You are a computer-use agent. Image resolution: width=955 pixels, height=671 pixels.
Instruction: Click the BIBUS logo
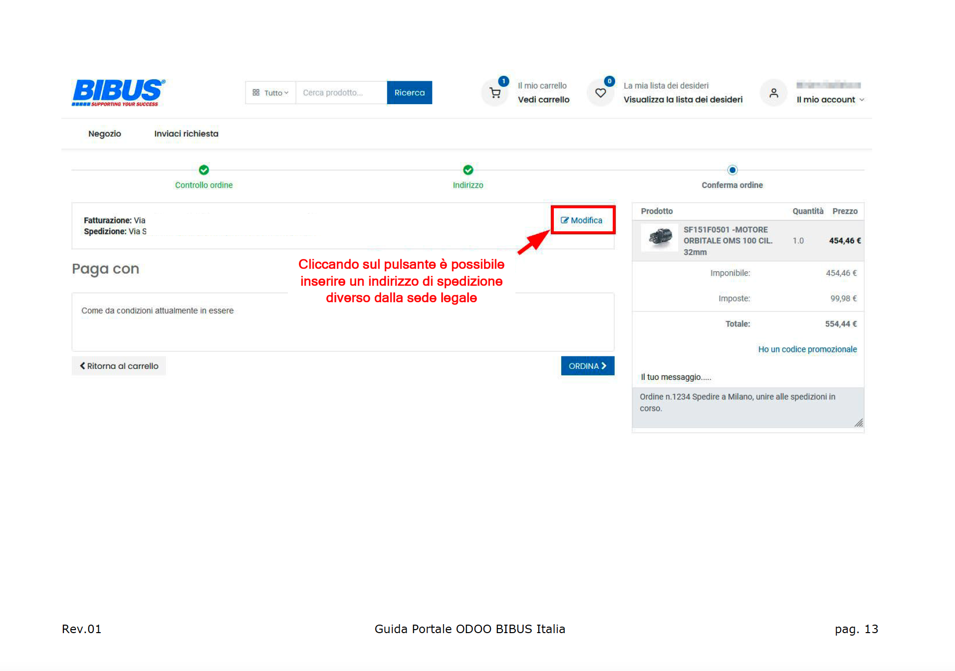tap(118, 92)
